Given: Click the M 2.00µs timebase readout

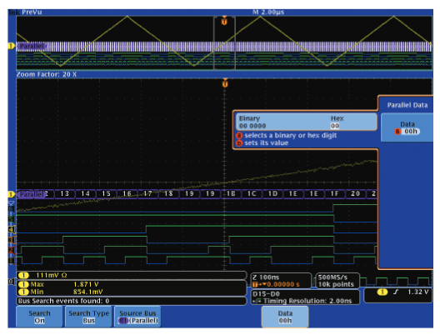Looking at the screenshot, I should pyautogui.click(x=268, y=12).
